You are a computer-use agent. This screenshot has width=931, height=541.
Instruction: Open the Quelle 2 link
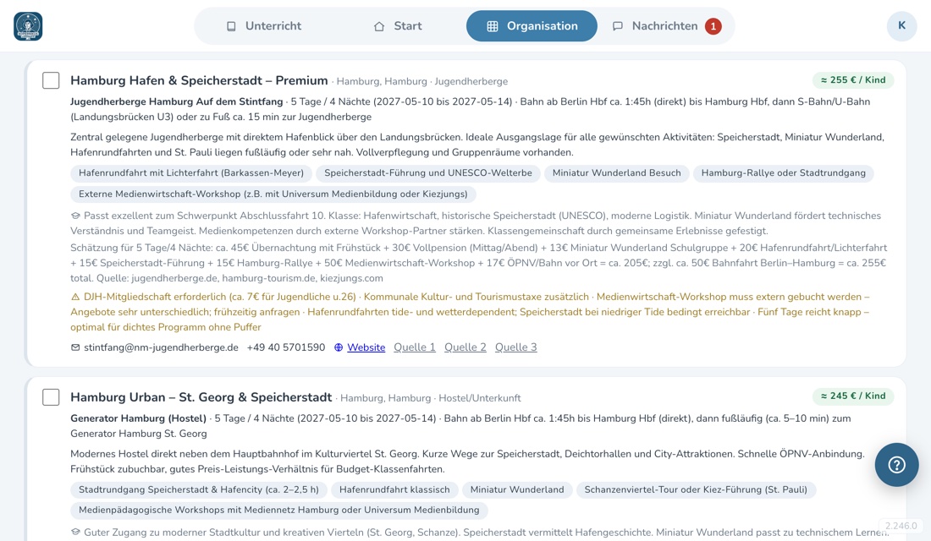coord(465,347)
